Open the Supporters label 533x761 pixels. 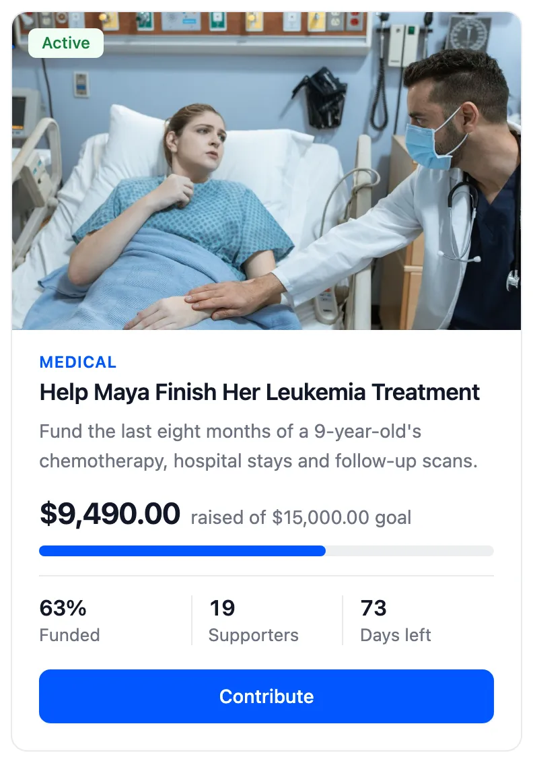tap(254, 635)
